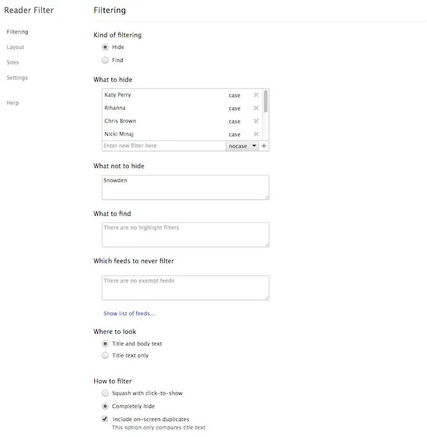Screen dimensions: 427x437
Task: Choose Title text only
Action: pos(105,355)
